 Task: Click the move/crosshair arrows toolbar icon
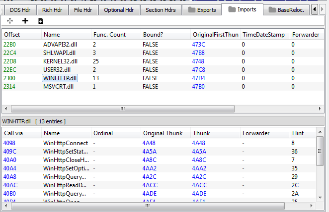point(10,21)
